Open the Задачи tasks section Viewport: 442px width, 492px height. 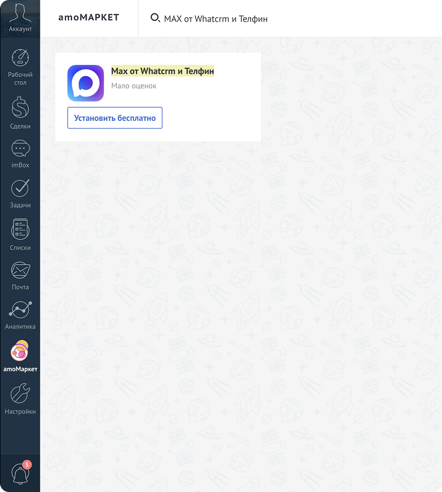tap(20, 193)
